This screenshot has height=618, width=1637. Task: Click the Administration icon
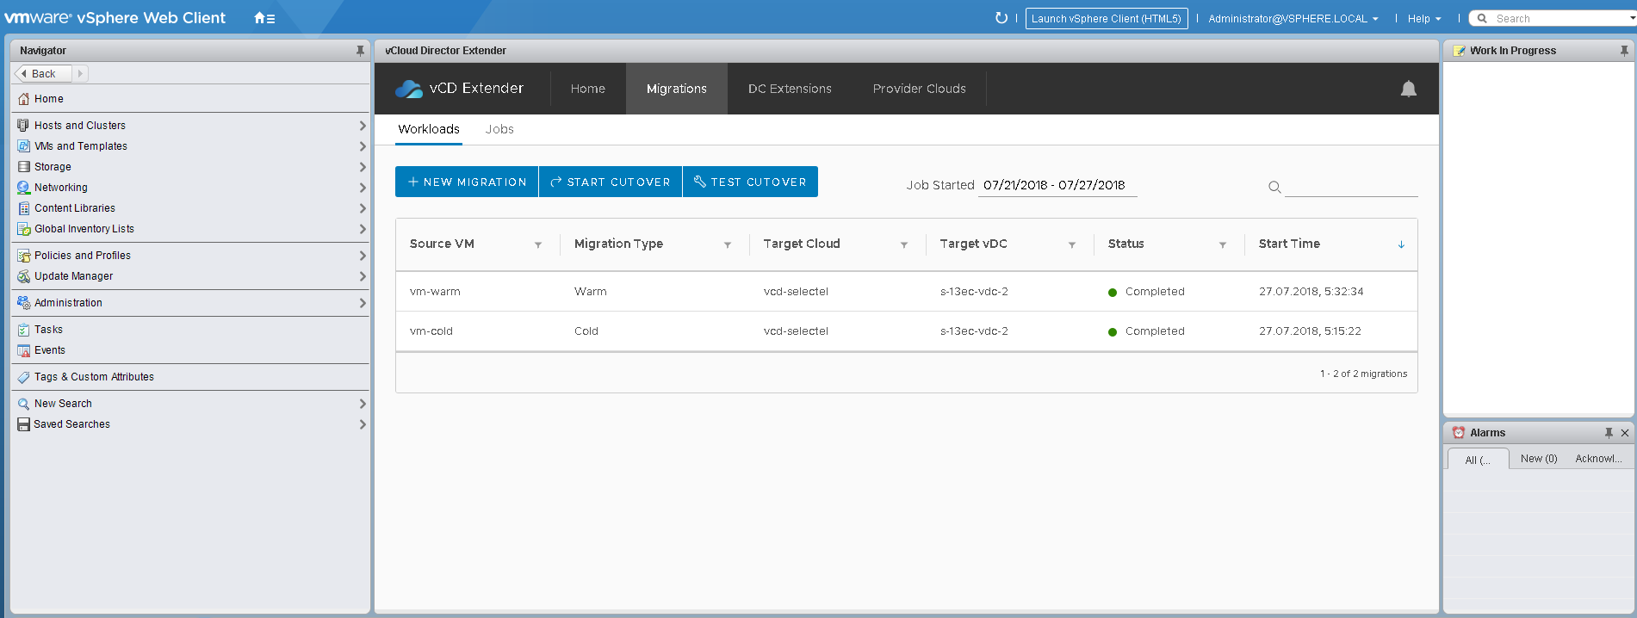click(23, 303)
